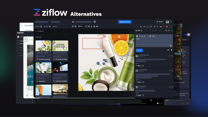Screen dimensions: 208x117
Task: Click the redo arrow icon
Action: (x=144, y=27)
